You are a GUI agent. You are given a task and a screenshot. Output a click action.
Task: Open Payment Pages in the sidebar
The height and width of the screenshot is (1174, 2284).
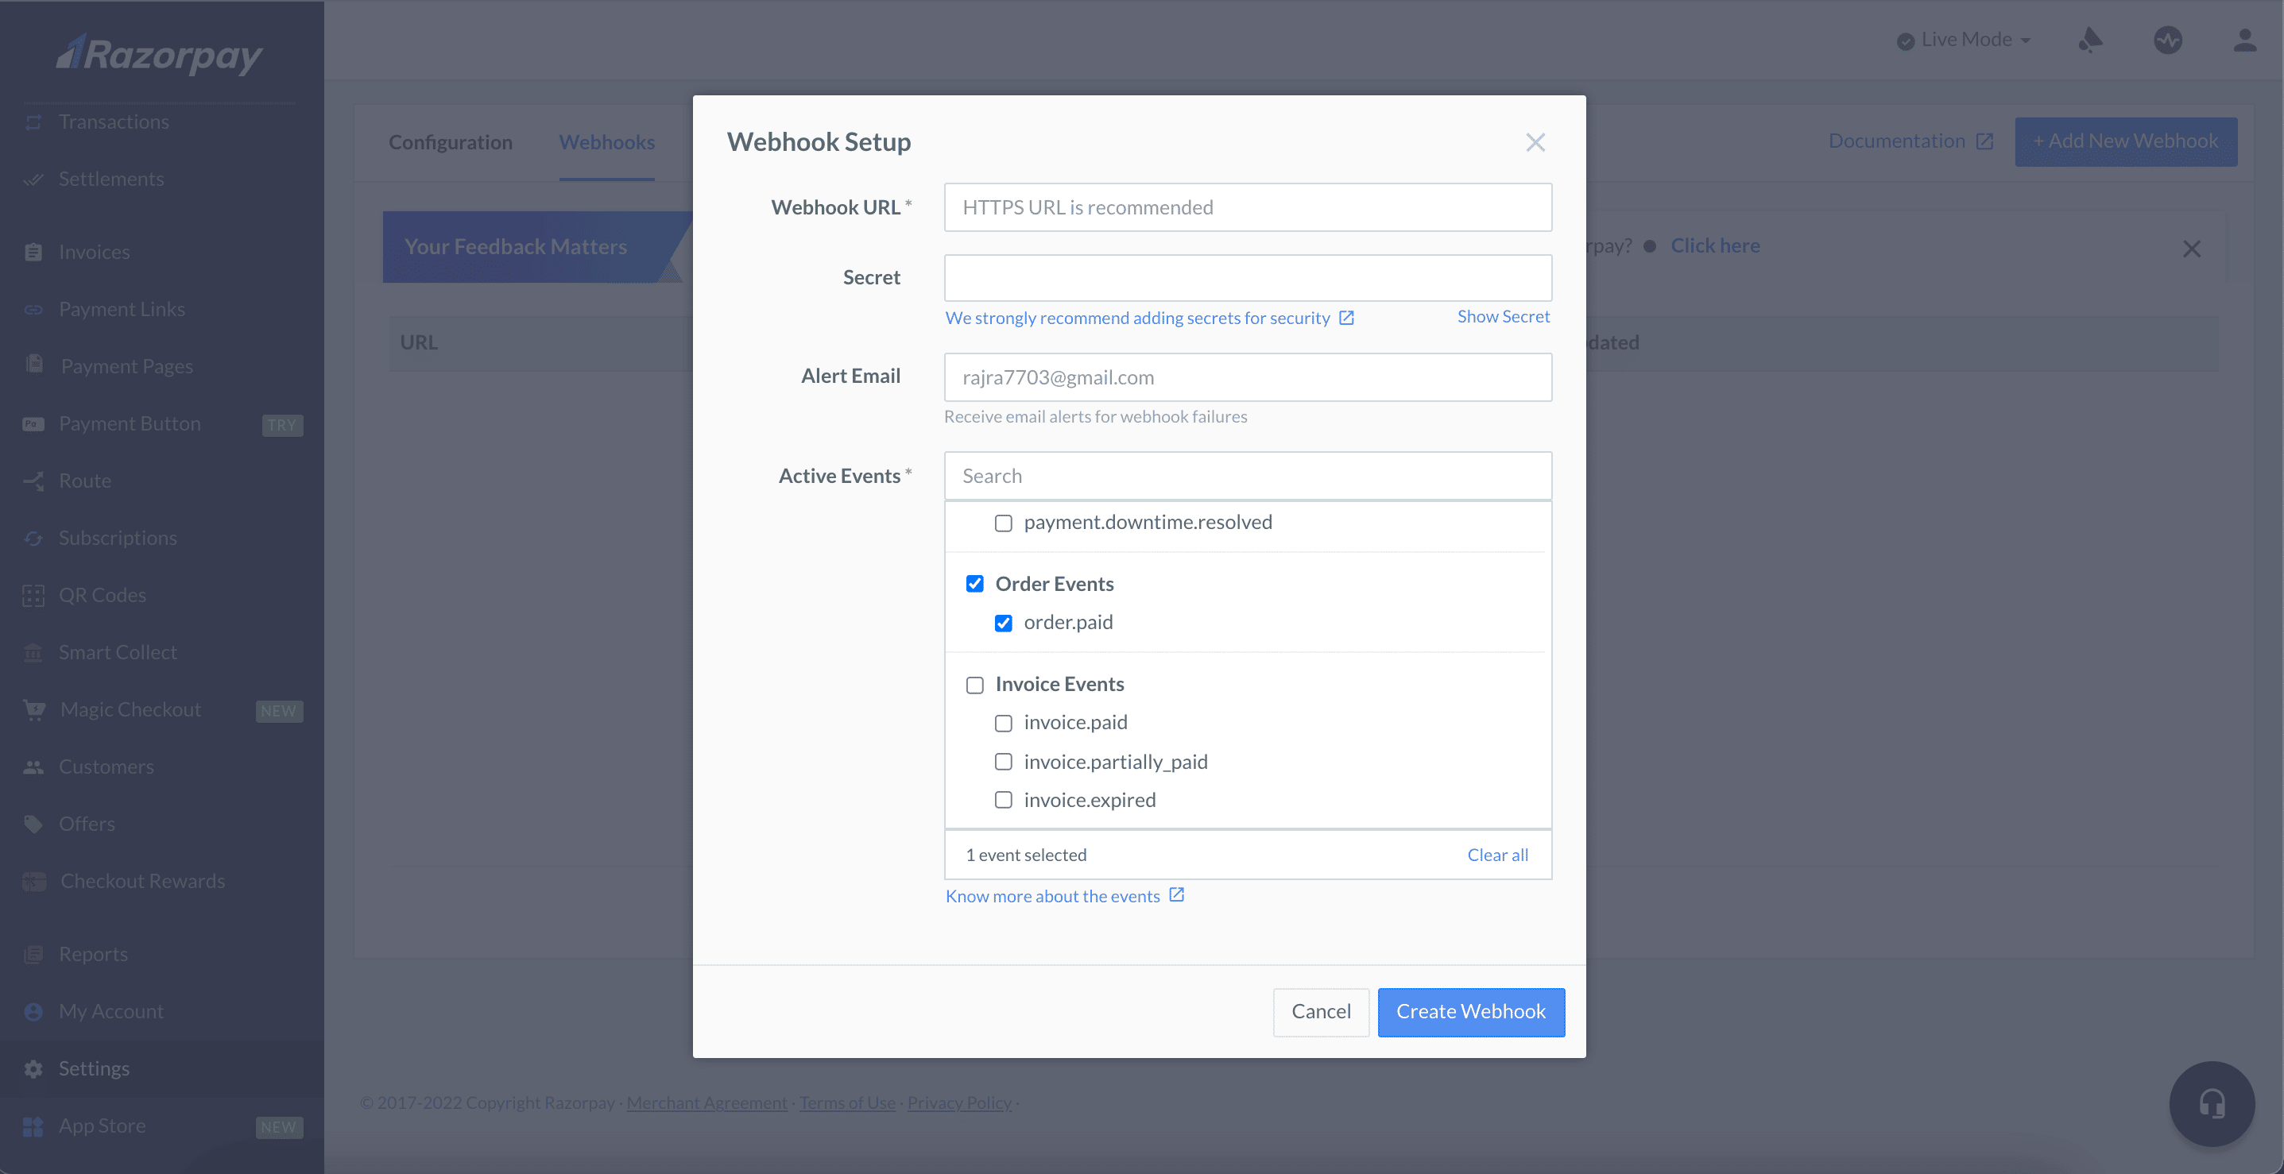(127, 367)
